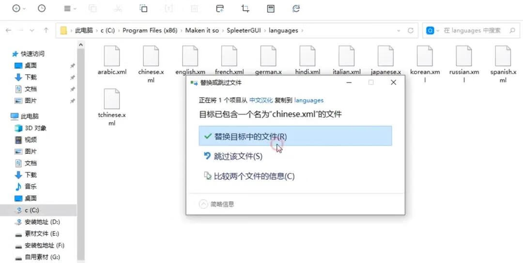Jump to Program Files (x86) breadcrumb
This screenshot has height=263, width=523.
coord(150,30)
